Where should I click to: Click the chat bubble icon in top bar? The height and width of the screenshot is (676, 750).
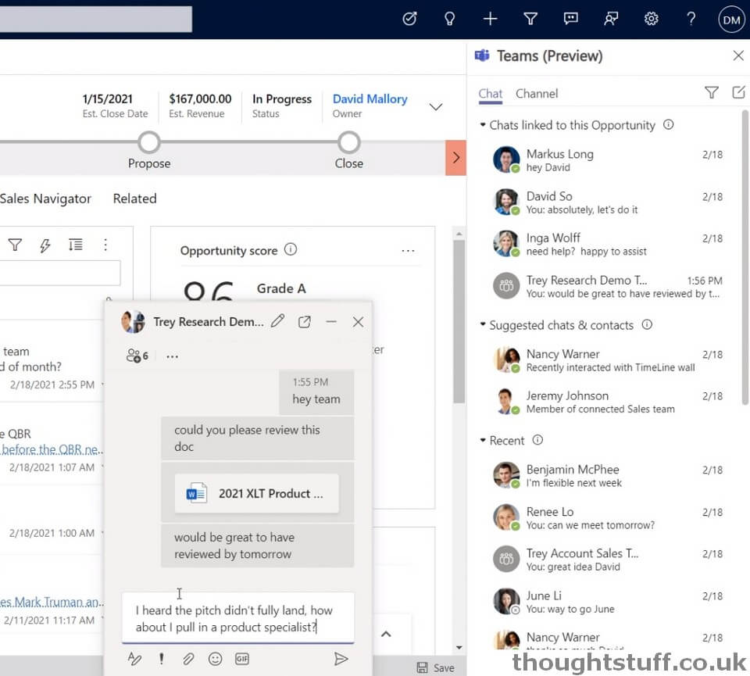[x=570, y=19]
